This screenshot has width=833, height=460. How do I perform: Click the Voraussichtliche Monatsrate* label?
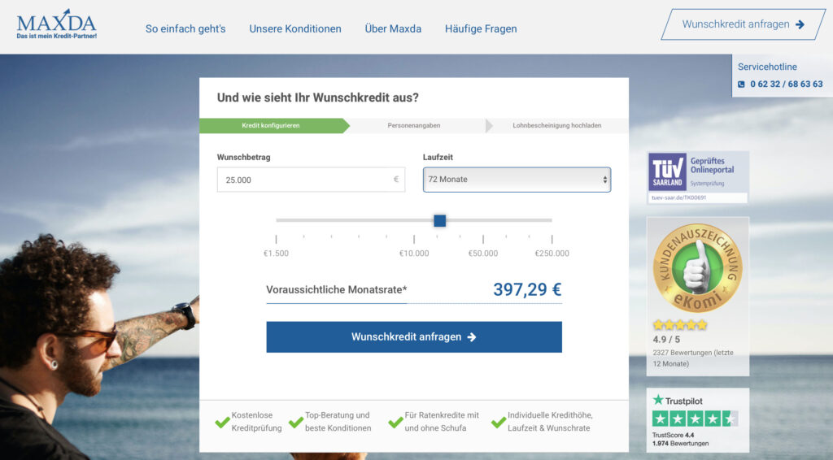point(336,289)
